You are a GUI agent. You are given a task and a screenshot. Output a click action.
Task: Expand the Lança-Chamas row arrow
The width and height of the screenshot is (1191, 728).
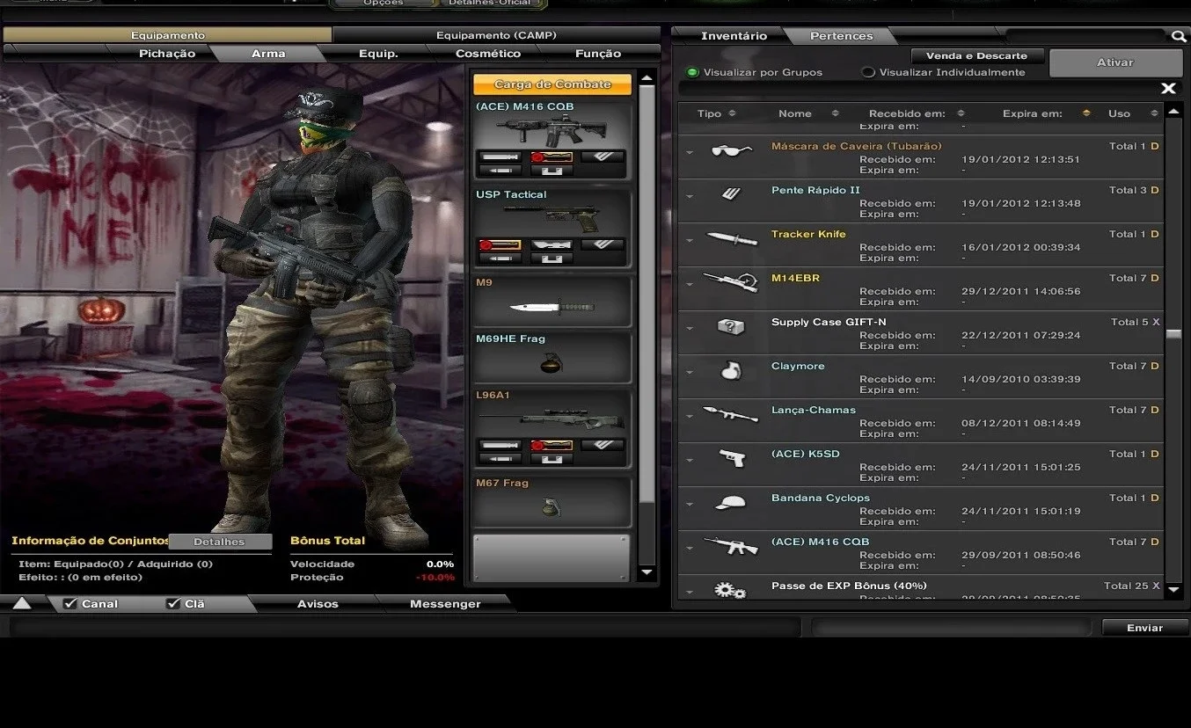click(x=690, y=417)
